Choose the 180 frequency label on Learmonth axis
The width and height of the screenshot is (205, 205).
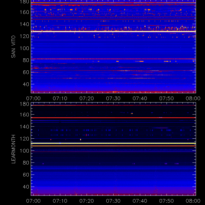24,104
